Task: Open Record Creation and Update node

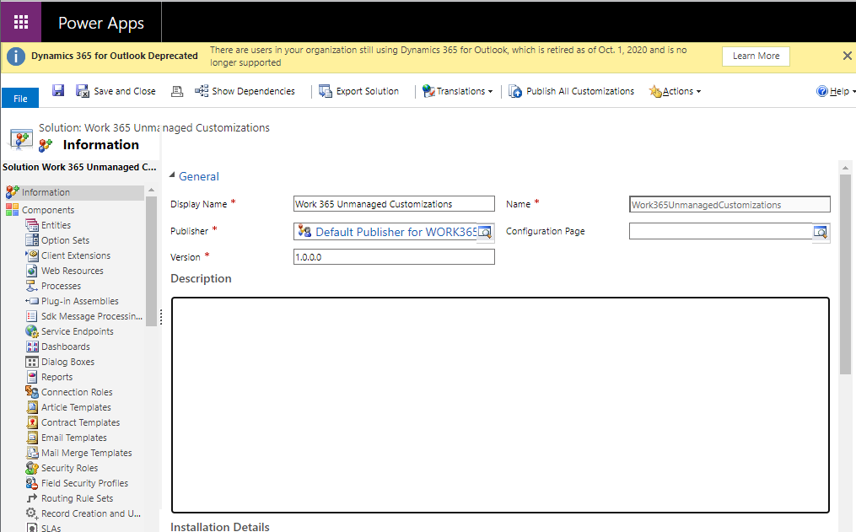Action: pyautogui.click(x=90, y=513)
